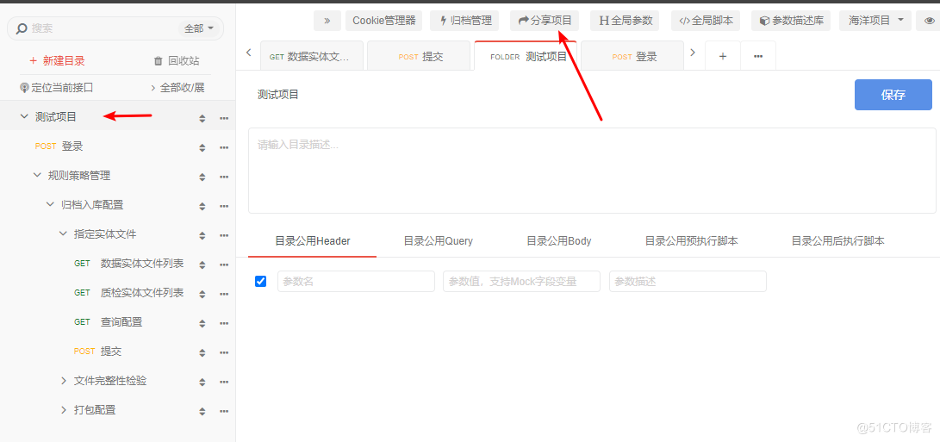Select the 目录公用Query tab
Image resolution: width=940 pixels, height=442 pixels.
click(x=439, y=241)
